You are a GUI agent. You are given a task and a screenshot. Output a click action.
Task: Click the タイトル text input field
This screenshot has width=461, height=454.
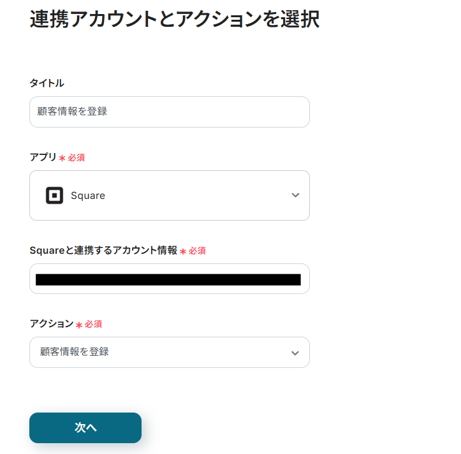coord(169,112)
